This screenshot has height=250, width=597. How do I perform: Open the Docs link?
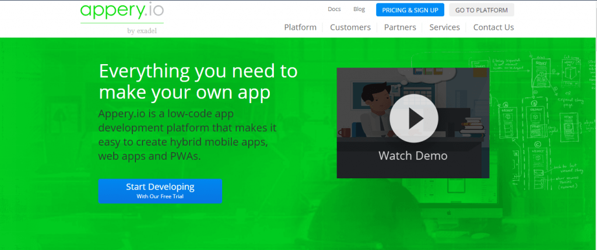pos(334,9)
